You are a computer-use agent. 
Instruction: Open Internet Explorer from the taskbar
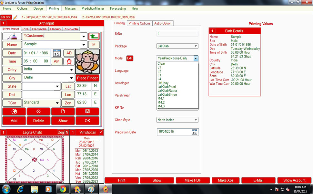coord(20,189)
